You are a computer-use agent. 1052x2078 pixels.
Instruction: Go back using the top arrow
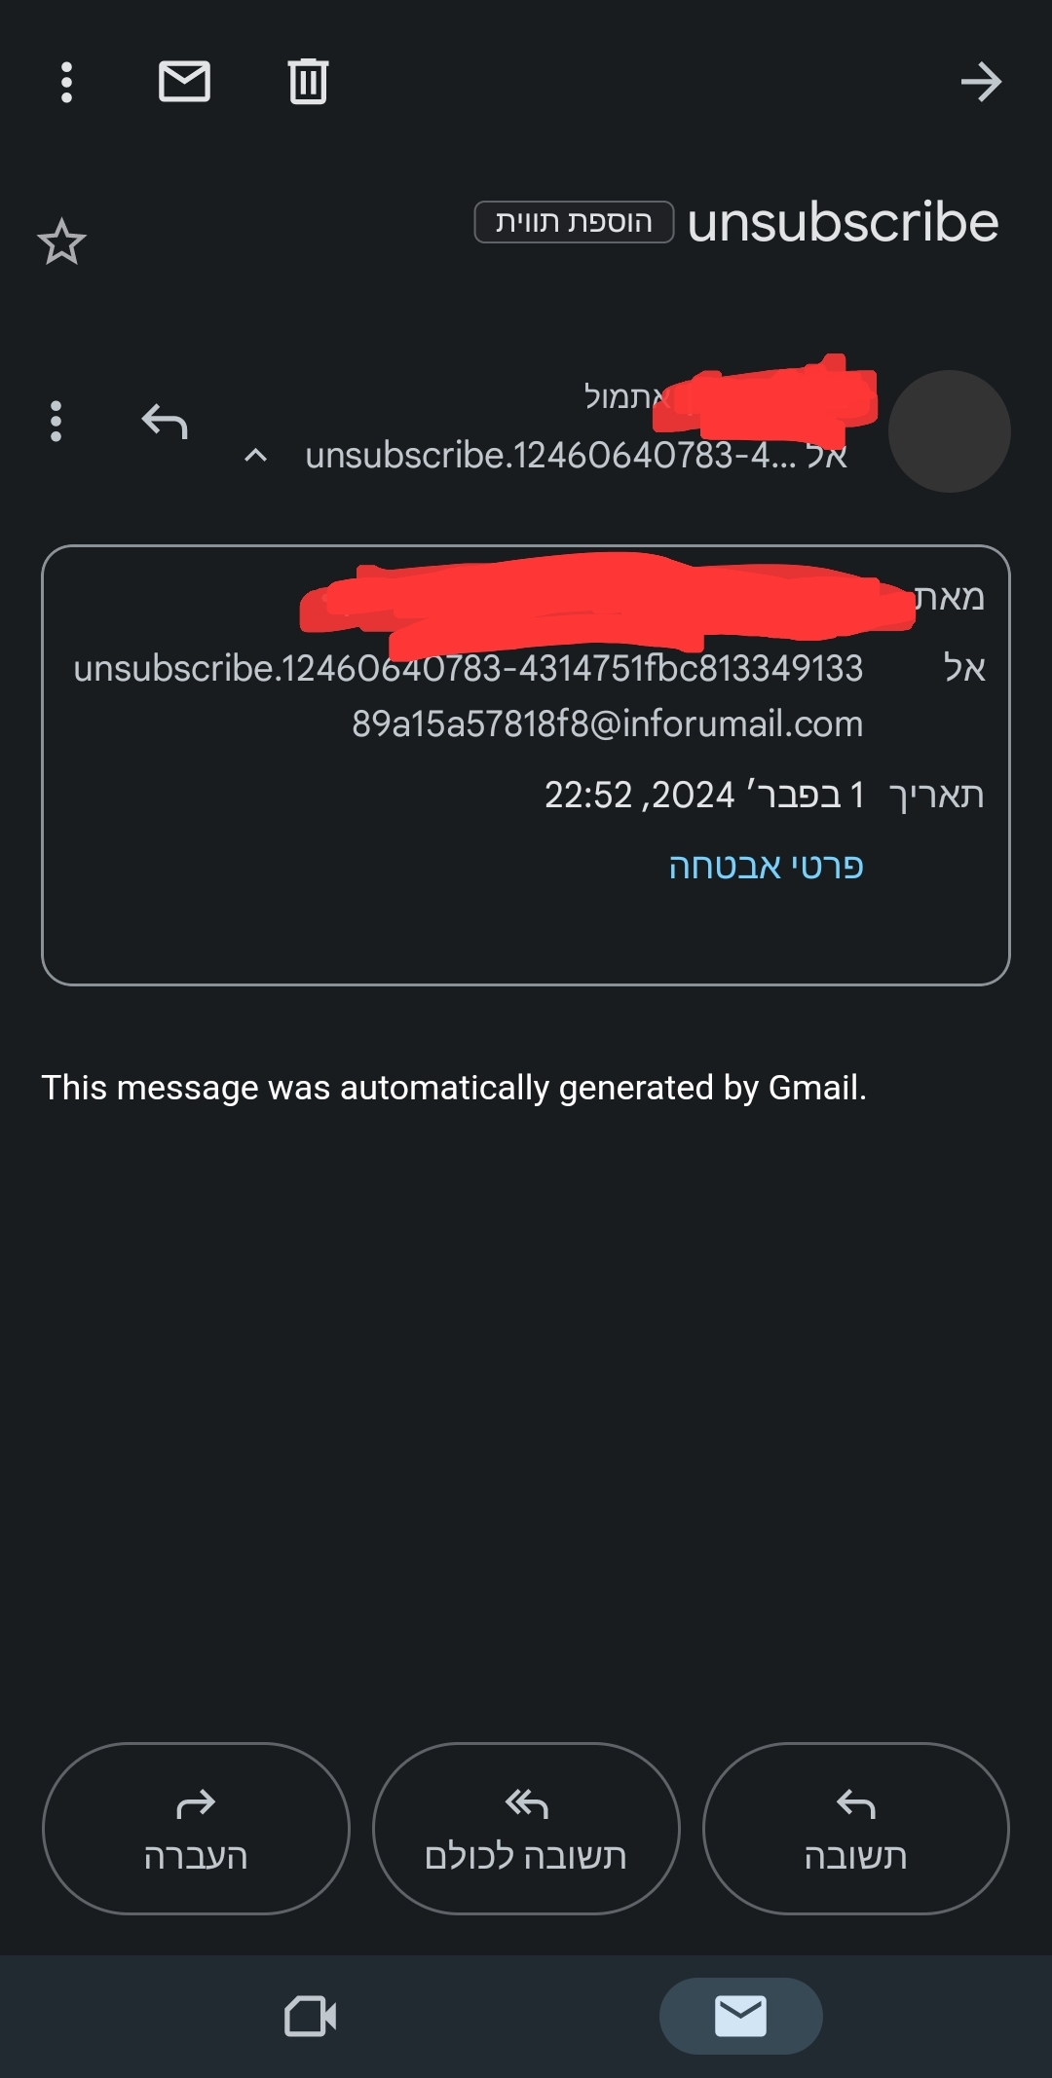(980, 82)
